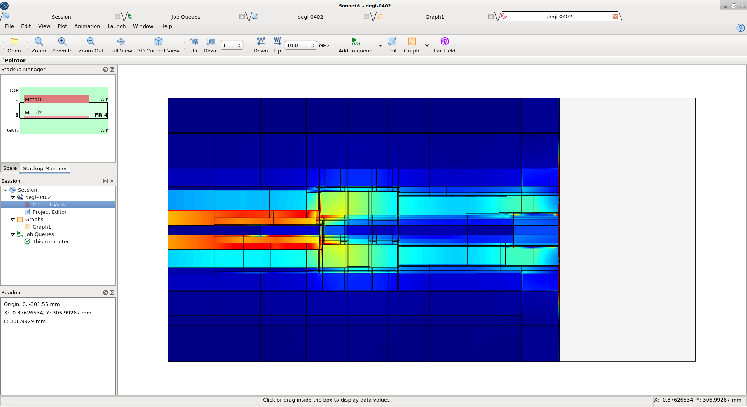
Task: Close the Stackup Manager panel
Action: point(112,69)
